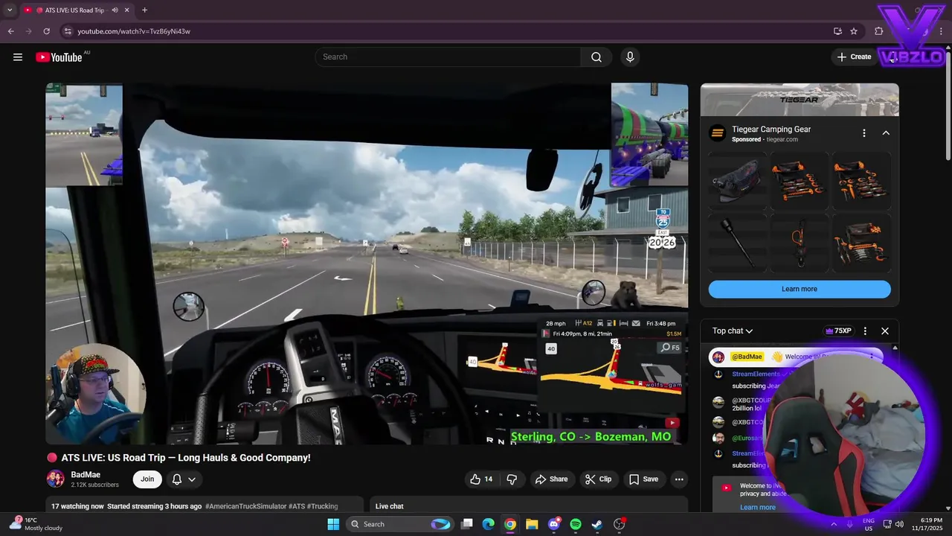Focus the YouTube search field
Viewport: 952px width, 536px height.
pyautogui.click(x=448, y=57)
